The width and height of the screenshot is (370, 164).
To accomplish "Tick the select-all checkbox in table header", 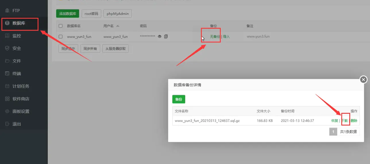I will pyautogui.click(x=61, y=26).
